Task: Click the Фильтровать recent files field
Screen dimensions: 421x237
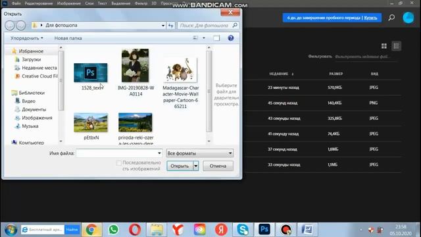Action: (365, 57)
